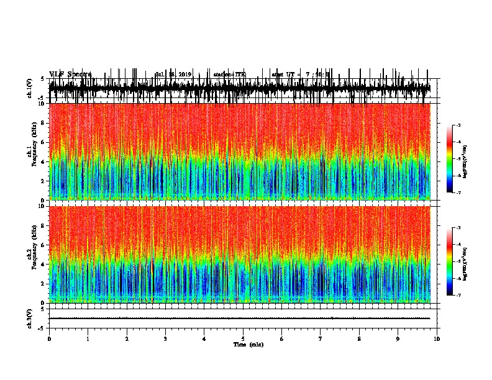Click the "VLF Spectra" plot title
Screen dimensions: 492x380
pos(70,75)
